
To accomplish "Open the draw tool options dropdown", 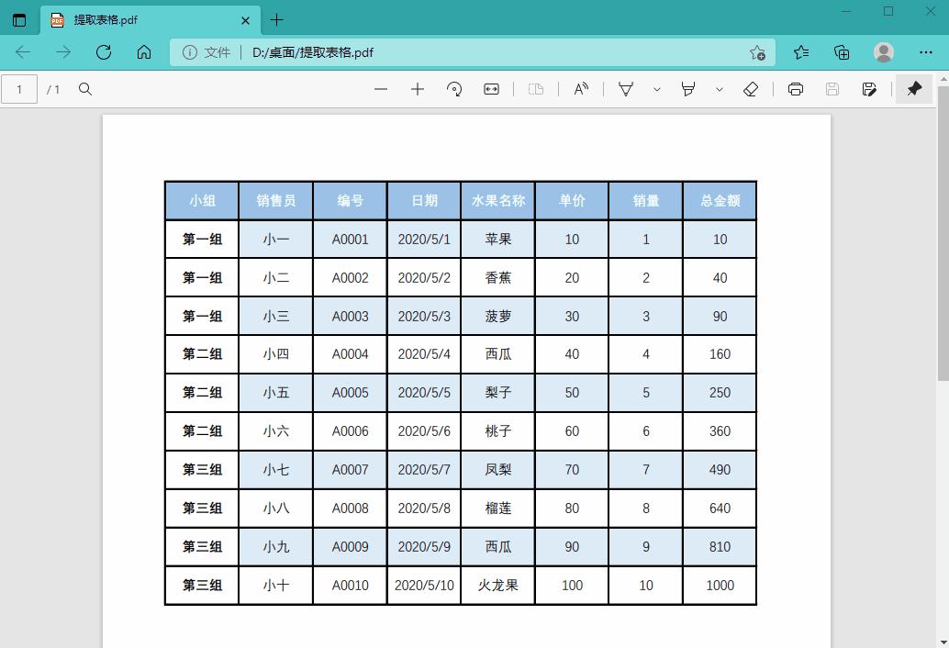I will click(x=719, y=89).
